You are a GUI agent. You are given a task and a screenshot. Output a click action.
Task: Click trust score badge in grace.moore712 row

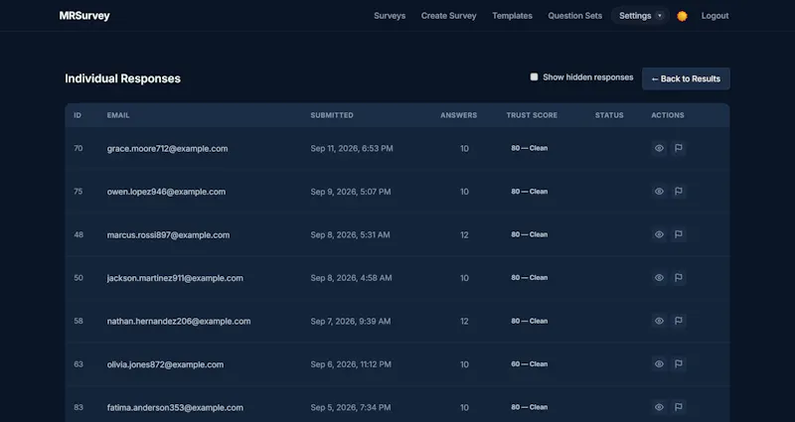(530, 148)
